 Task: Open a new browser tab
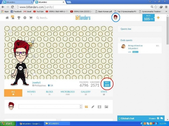(x=69, y=2)
